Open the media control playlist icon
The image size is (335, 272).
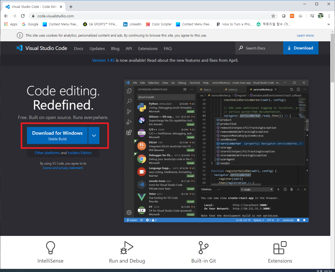(x=312, y=16)
